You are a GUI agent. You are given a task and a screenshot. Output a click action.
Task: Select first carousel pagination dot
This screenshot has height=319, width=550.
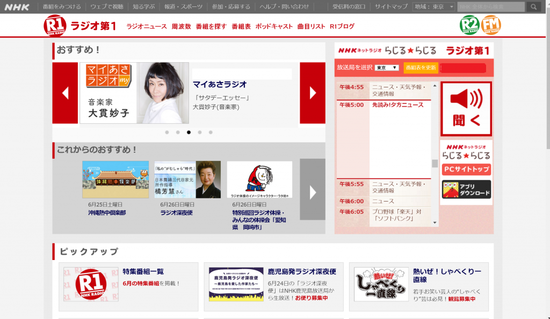click(167, 132)
